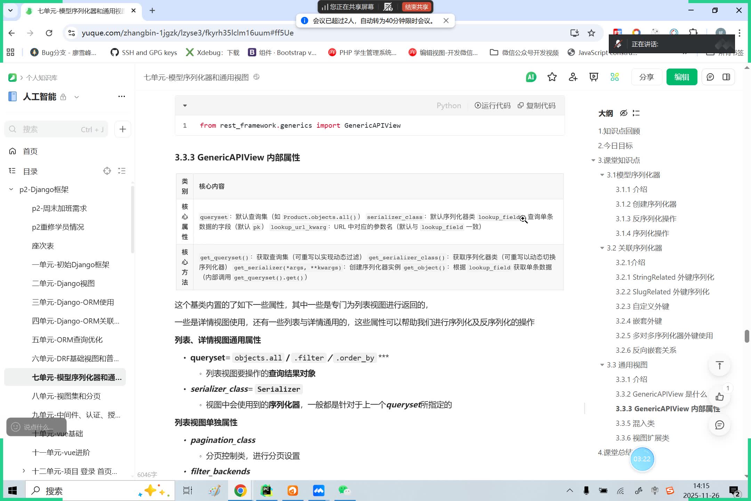
Task: Click the sidebar 搜索 search field
Action: (56, 129)
